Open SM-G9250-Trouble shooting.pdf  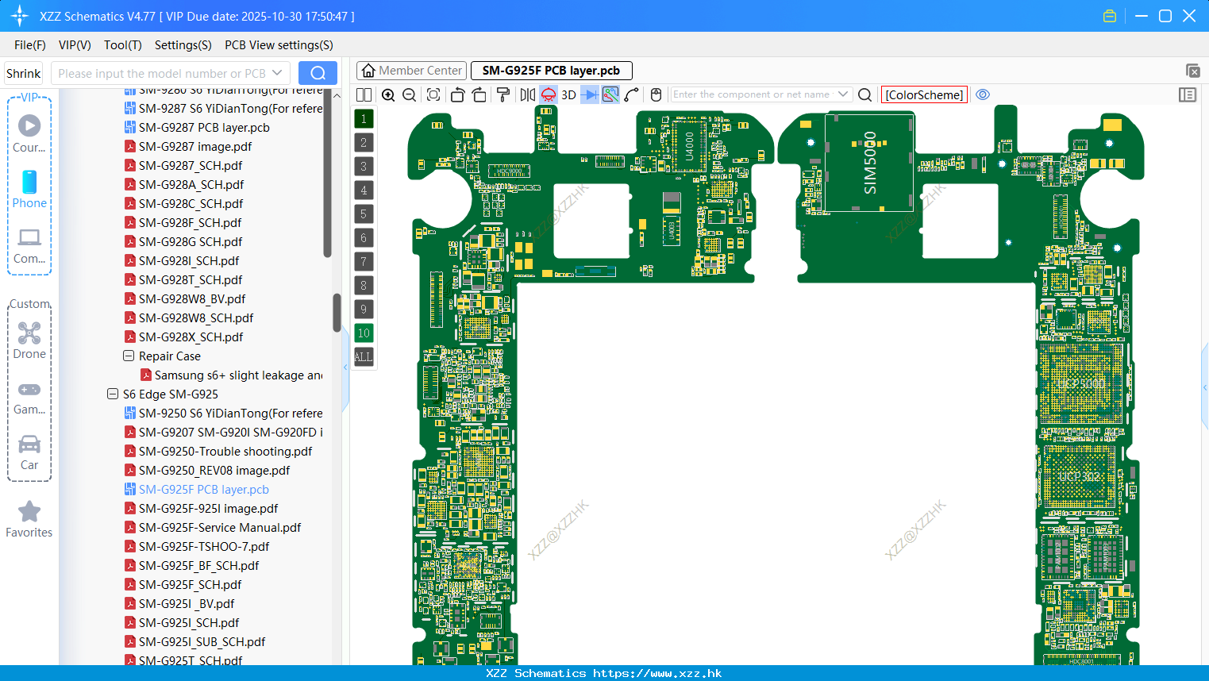click(225, 452)
